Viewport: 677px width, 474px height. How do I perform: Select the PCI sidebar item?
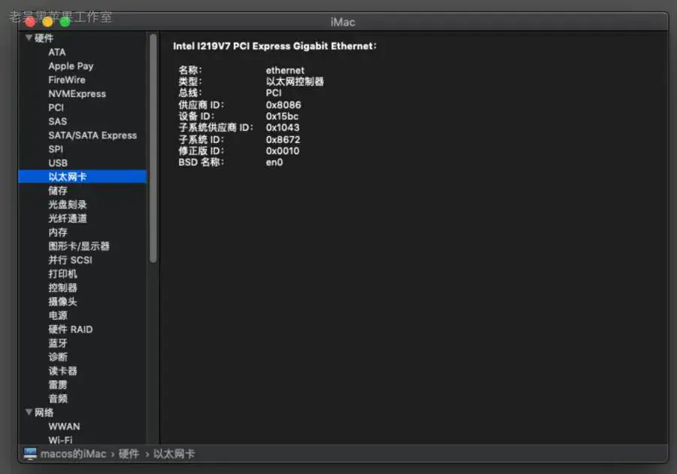pyautogui.click(x=56, y=108)
